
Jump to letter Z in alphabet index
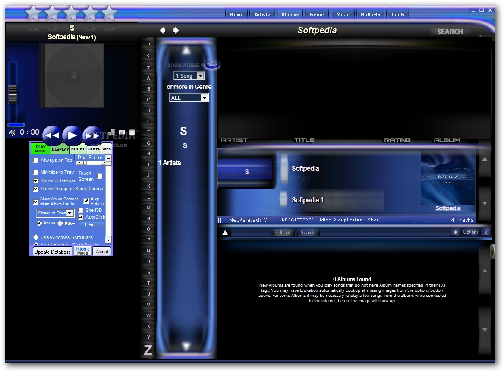(148, 350)
